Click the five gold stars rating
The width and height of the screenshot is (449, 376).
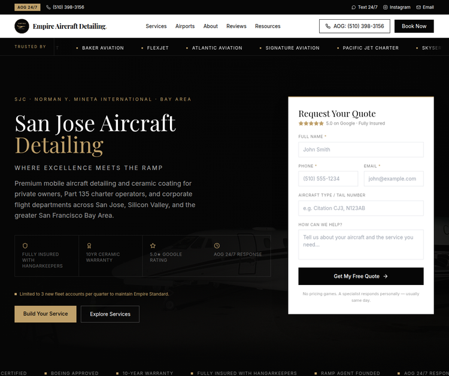pos(311,123)
